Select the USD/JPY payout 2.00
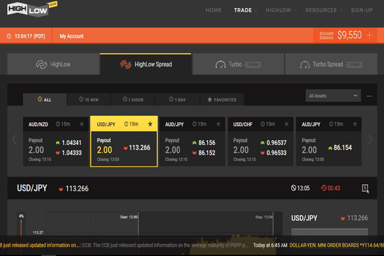384x256 pixels. 104,150
